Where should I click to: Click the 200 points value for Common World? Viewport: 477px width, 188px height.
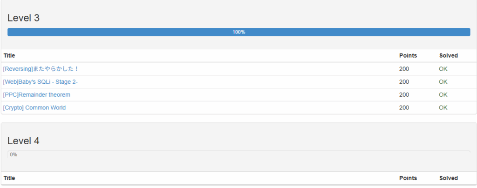pos(404,108)
